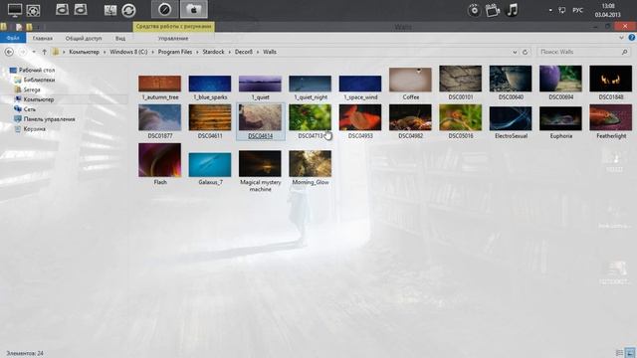Select Сеть in the navigation pane
The height and width of the screenshot is (358, 637).
pyautogui.click(x=30, y=109)
